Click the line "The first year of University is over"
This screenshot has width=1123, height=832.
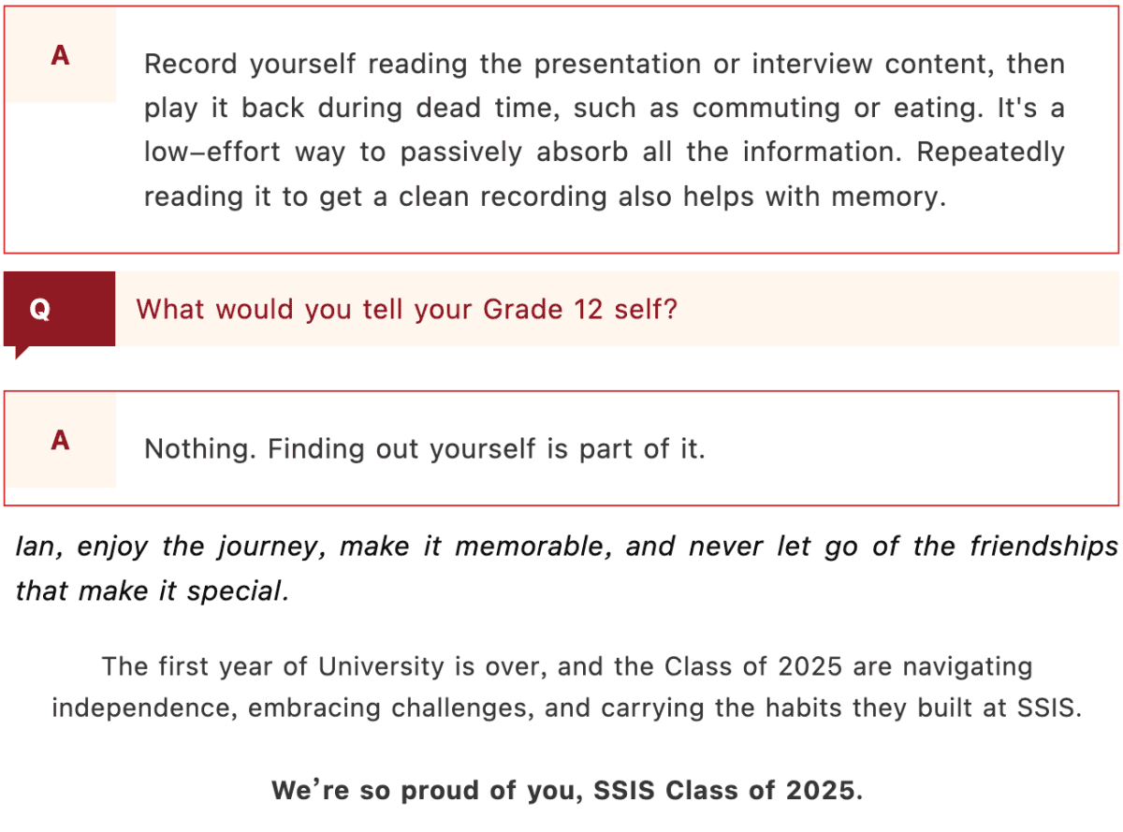(x=567, y=667)
